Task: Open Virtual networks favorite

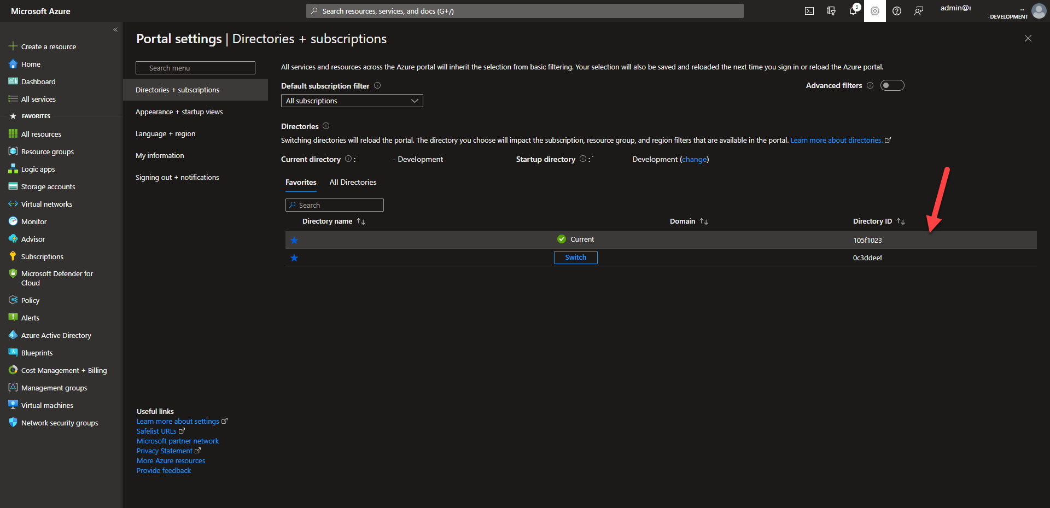Action: tap(46, 204)
